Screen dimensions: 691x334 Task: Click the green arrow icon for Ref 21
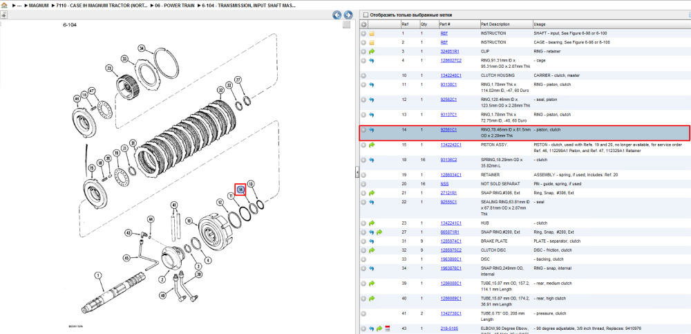pyautogui.click(x=372, y=193)
